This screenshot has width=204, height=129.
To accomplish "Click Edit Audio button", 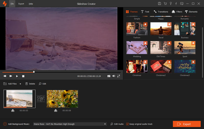I will [117, 124].
